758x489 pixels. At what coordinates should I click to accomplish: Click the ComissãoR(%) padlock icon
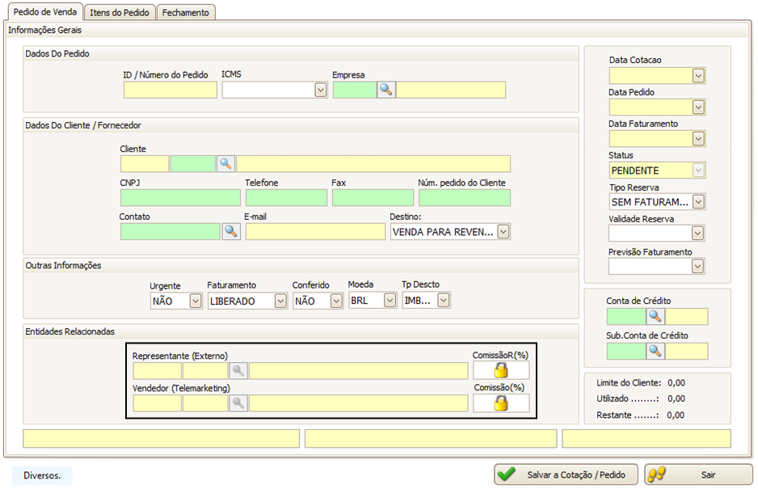(501, 370)
